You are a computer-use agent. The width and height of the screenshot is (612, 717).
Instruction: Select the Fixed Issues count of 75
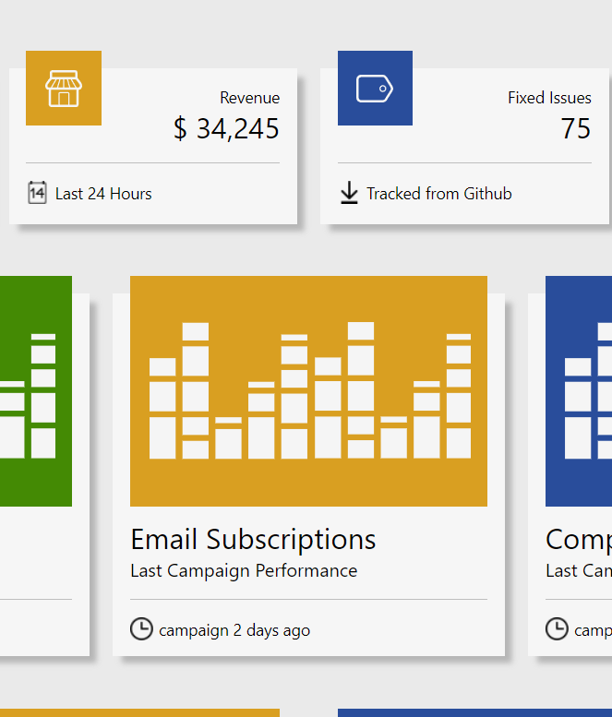(x=575, y=129)
